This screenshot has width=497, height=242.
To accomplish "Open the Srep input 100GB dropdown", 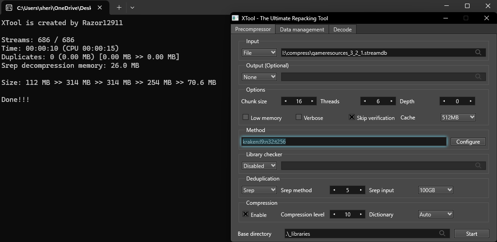I will (435, 190).
